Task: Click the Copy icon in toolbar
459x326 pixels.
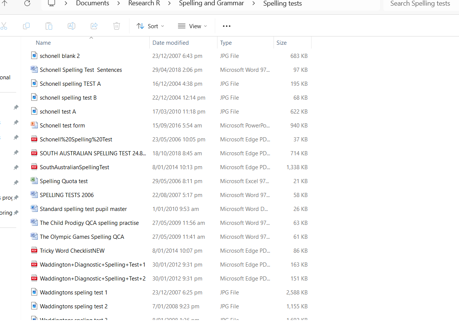Action: click(x=26, y=26)
